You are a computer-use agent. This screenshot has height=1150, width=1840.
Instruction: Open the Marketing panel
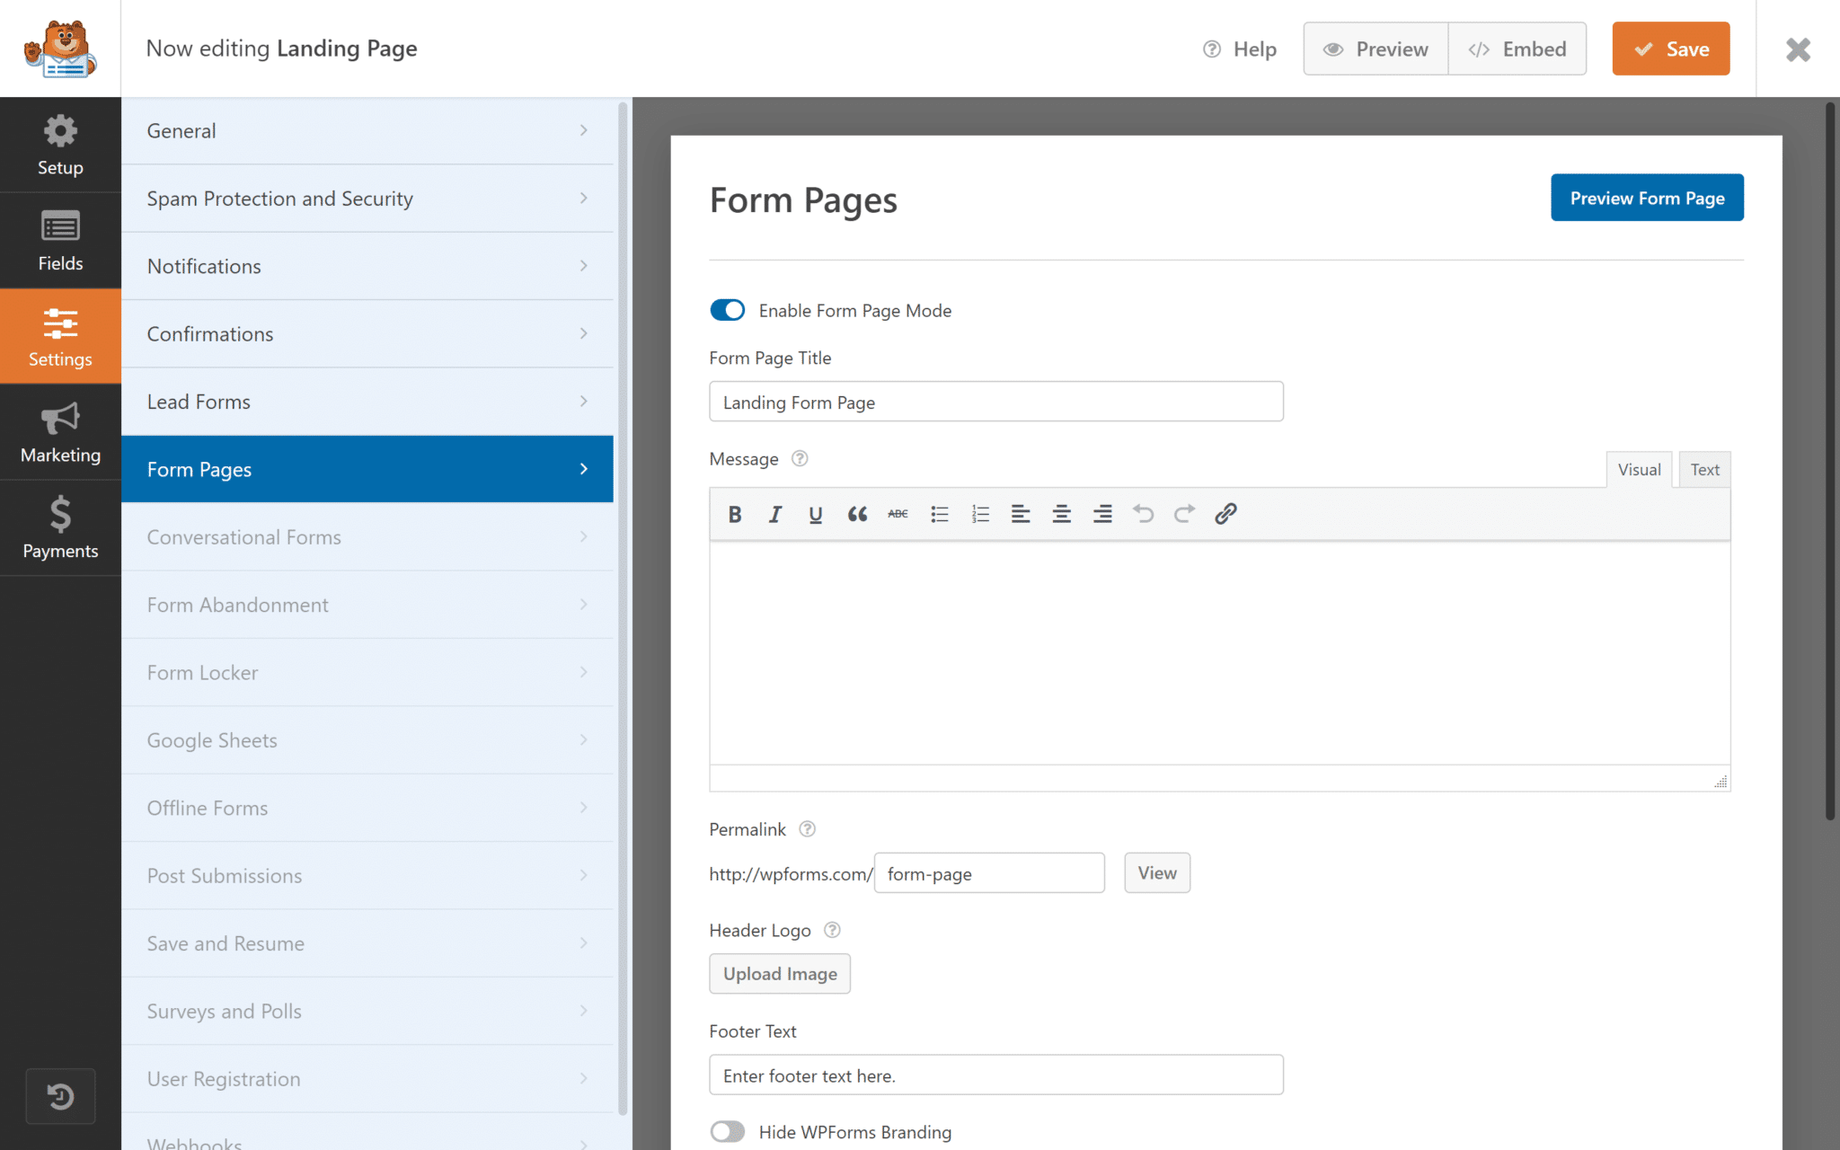click(59, 432)
